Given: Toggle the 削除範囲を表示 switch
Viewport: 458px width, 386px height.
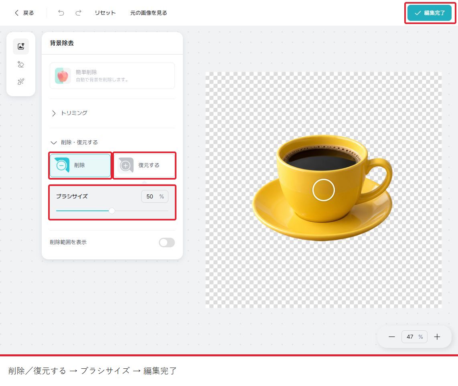Looking at the screenshot, I should [x=167, y=243].
